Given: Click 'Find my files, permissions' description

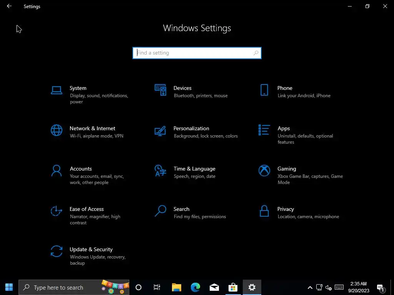Looking at the screenshot, I should click(x=200, y=217).
